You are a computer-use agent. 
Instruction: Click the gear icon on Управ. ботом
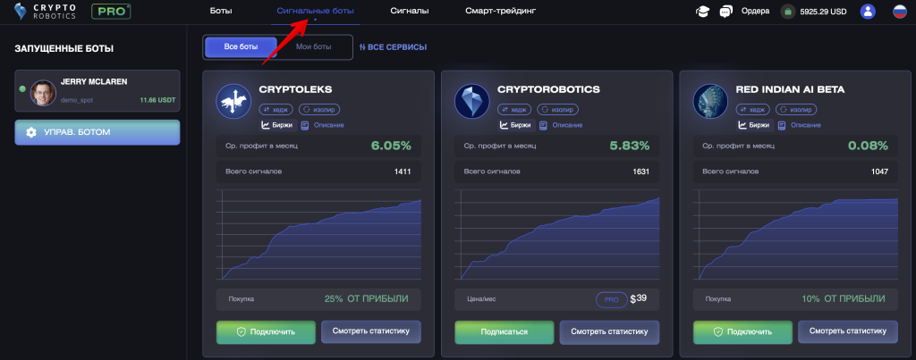[x=31, y=132]
